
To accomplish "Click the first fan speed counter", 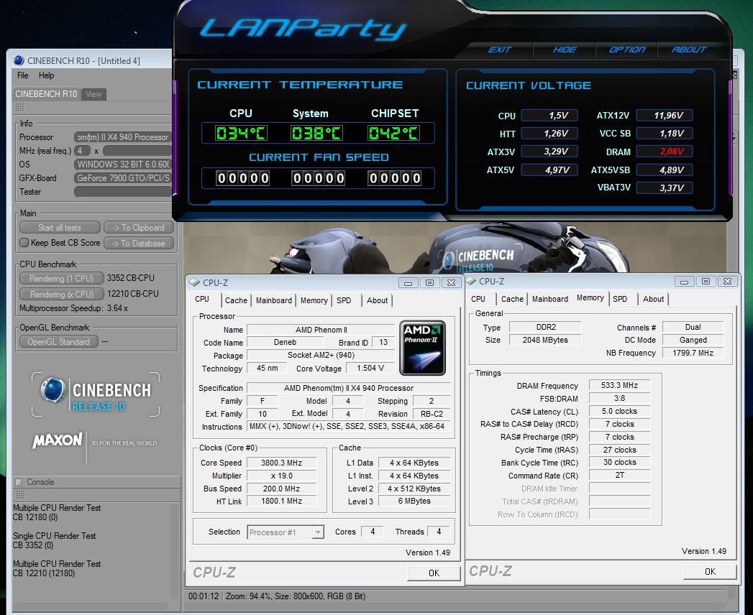I will point(242,178).
